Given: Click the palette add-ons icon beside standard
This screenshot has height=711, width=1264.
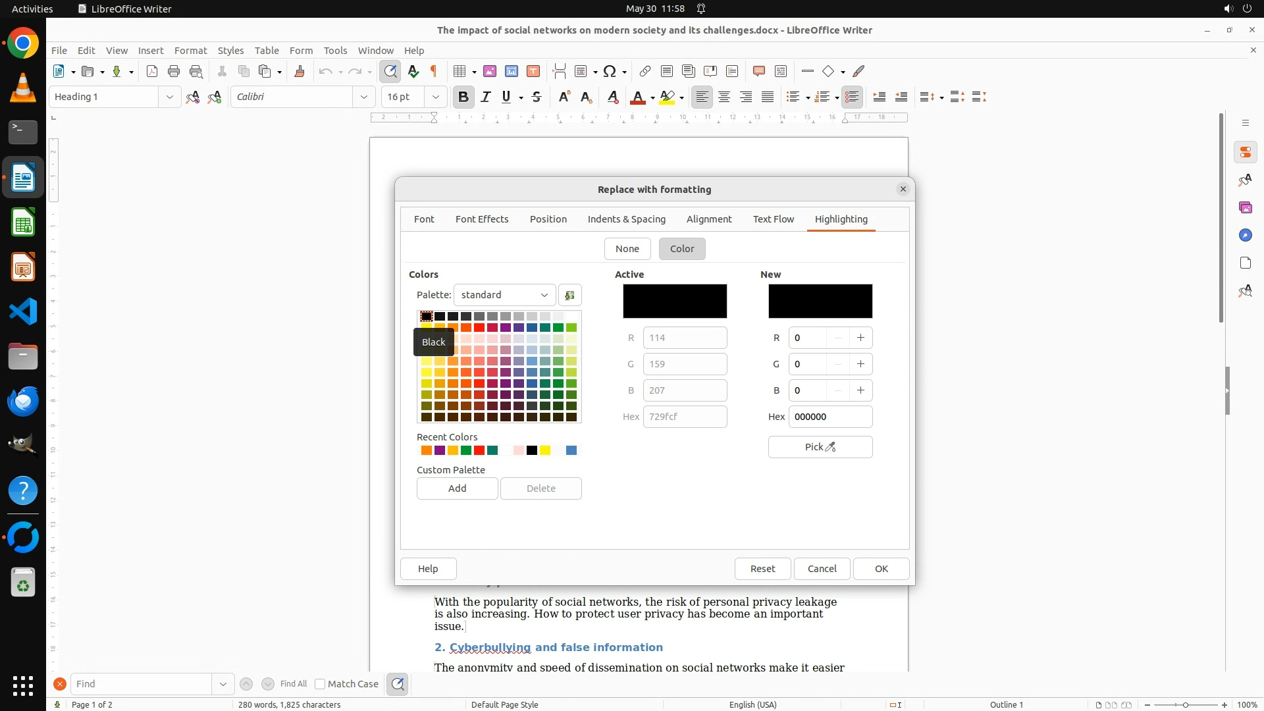Looking at the screenshot, I should point(570,295).
